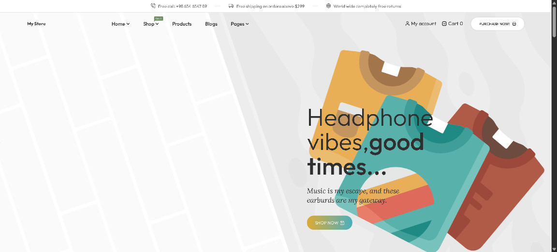Screen dimensions: 557x252
Task: Click the page scrollbar down arrow
Action: (554, 249)
